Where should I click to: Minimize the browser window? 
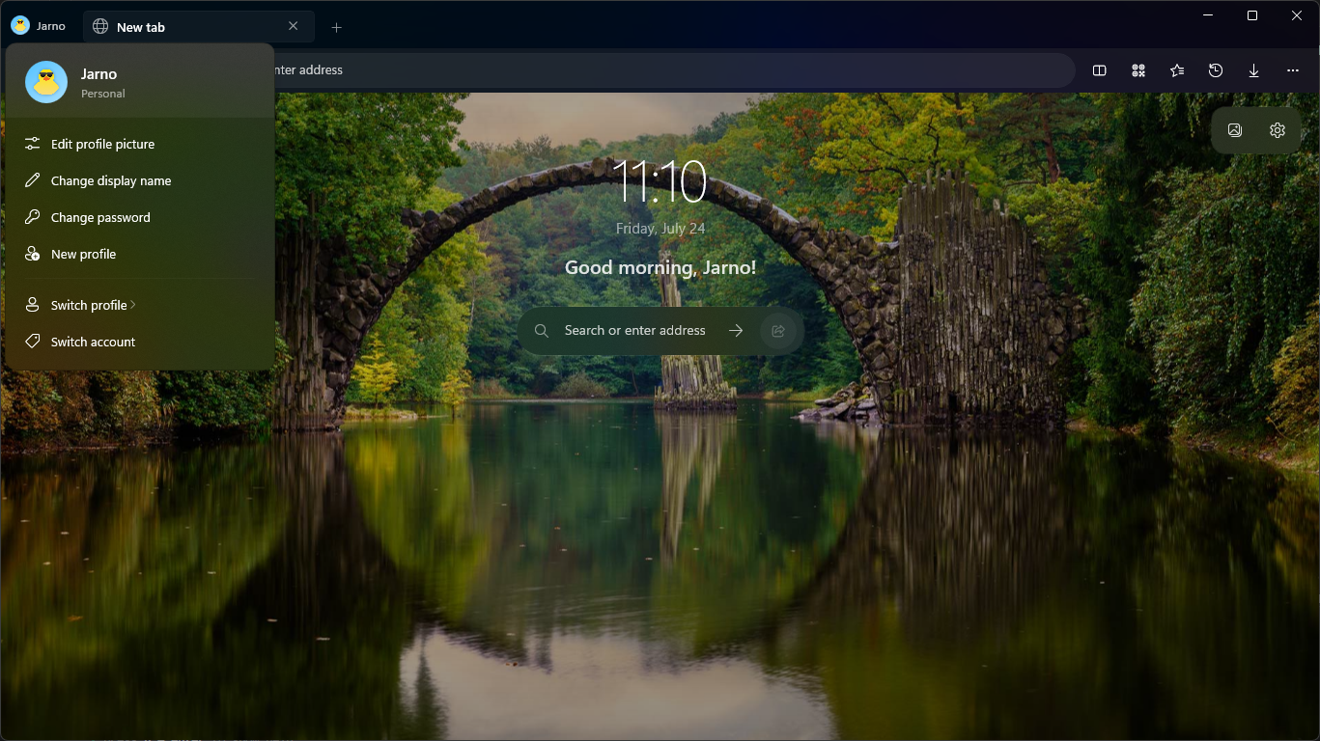pos(1208,15)
